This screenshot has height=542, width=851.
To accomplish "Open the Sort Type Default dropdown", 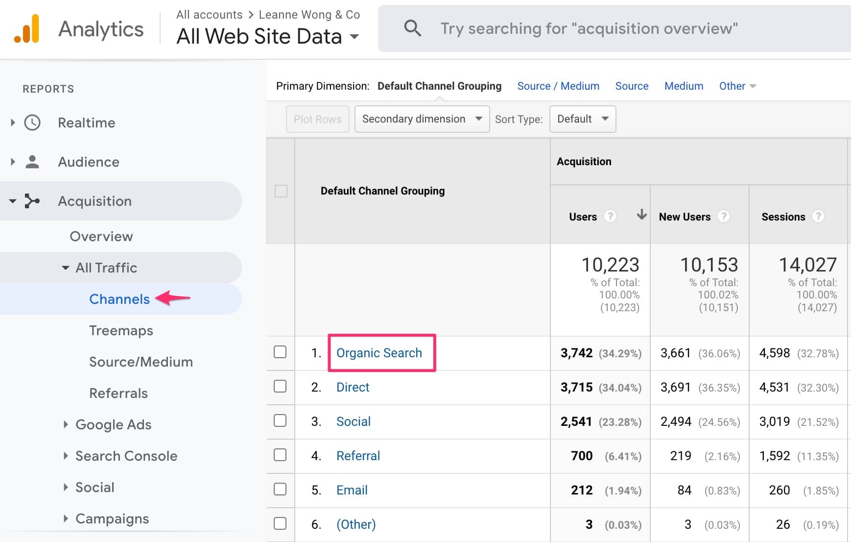I will click(x=582, y=119).
